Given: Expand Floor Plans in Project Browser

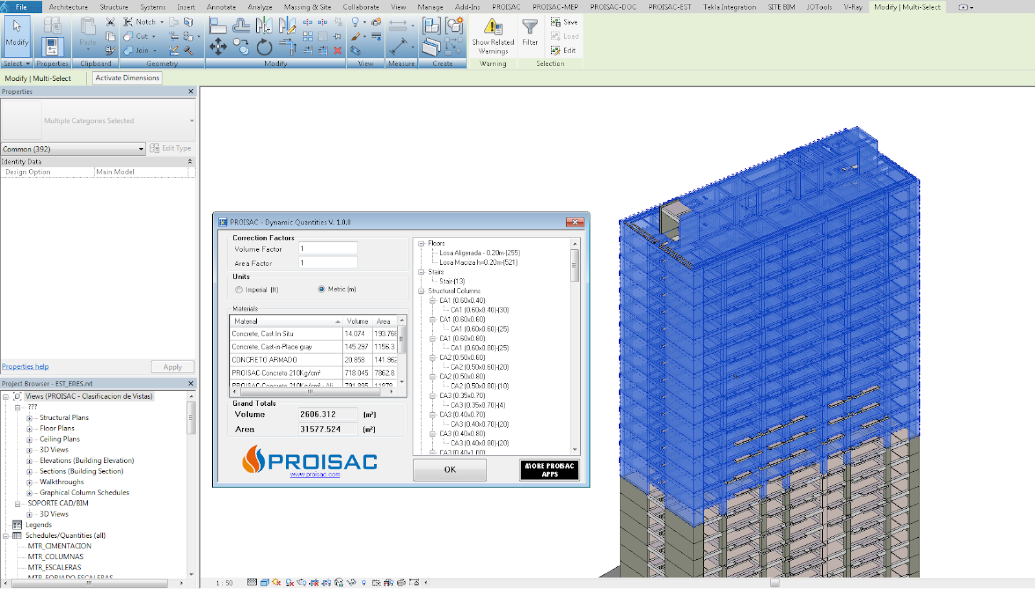Looking at the screenshot, I should (29, 428).
